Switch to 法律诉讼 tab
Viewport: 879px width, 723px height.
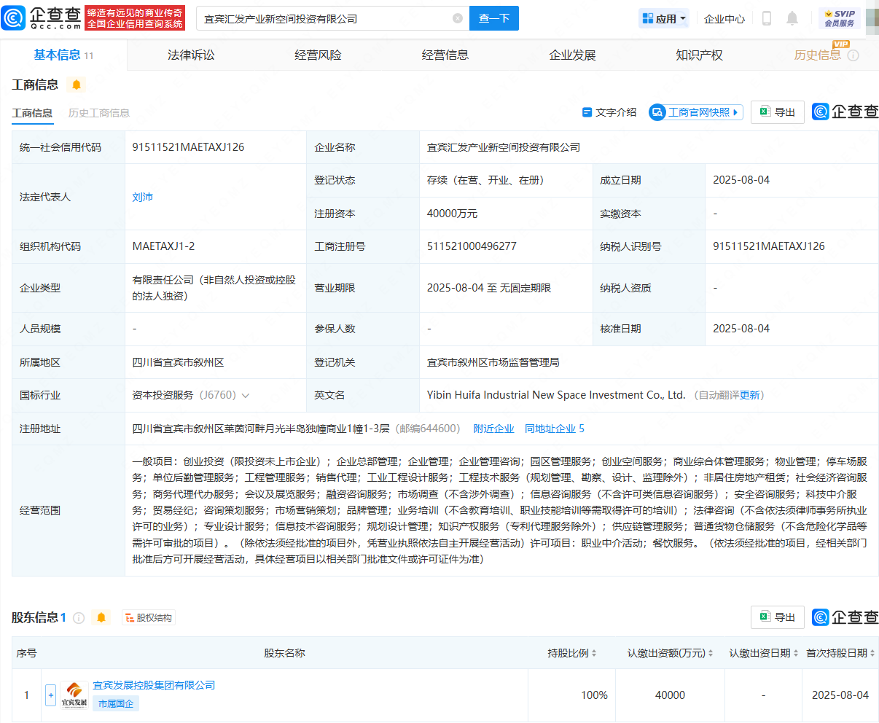coord(191,55)
